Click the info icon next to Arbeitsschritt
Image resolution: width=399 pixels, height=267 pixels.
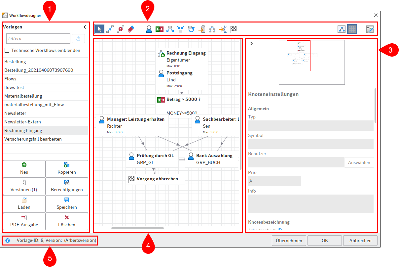point(279,230)
